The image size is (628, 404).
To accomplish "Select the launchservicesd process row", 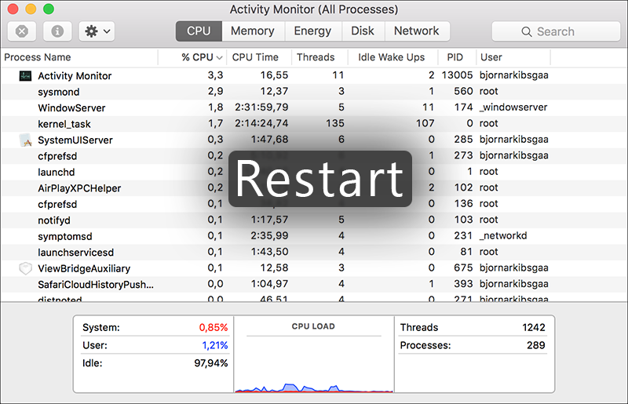I will tap(314, 253).
